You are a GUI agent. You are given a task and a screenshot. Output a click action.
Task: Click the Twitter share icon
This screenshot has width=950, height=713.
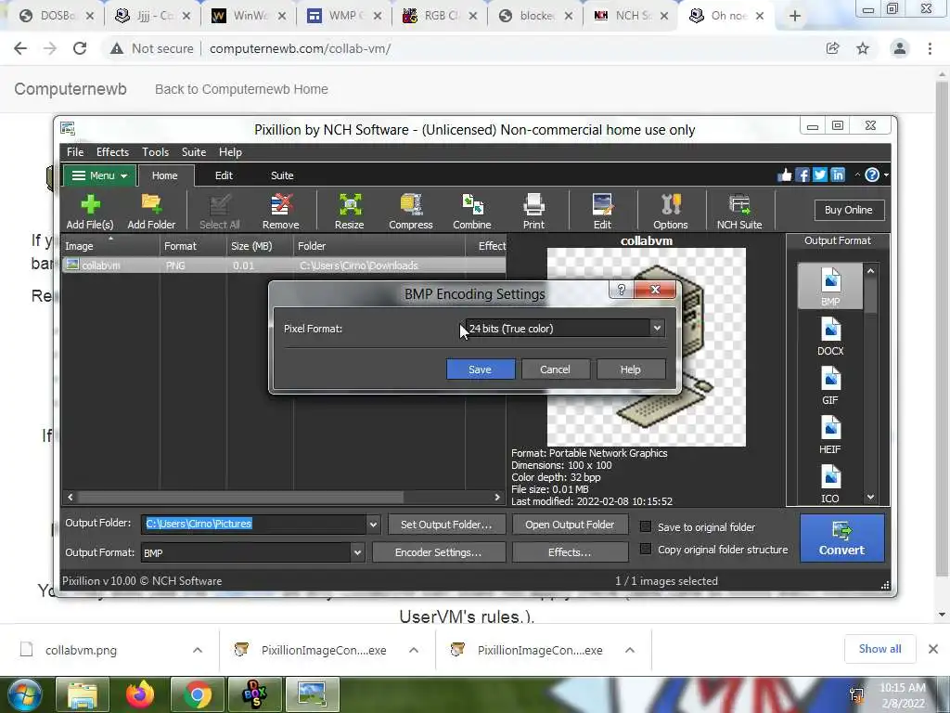coord(820,175)
